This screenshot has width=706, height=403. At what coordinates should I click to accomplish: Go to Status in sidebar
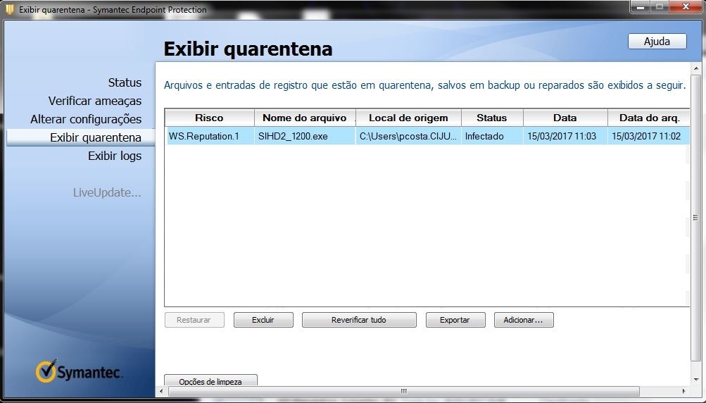pyautogui.click(x=125, y=82)
